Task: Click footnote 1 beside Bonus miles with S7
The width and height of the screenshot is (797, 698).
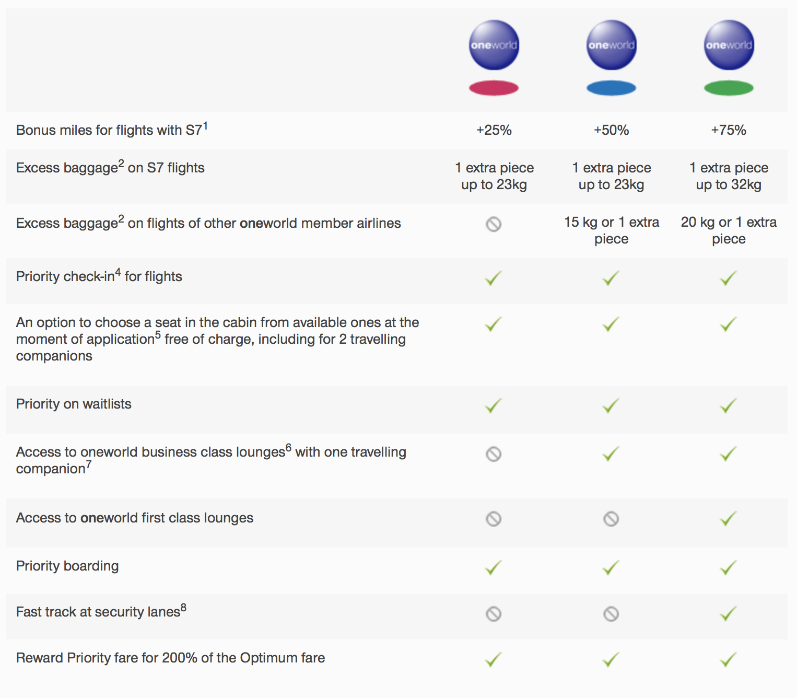Action: point(205,125)
